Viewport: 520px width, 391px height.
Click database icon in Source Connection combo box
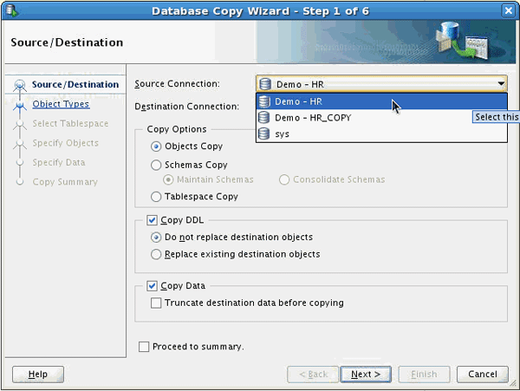point(265,84)
